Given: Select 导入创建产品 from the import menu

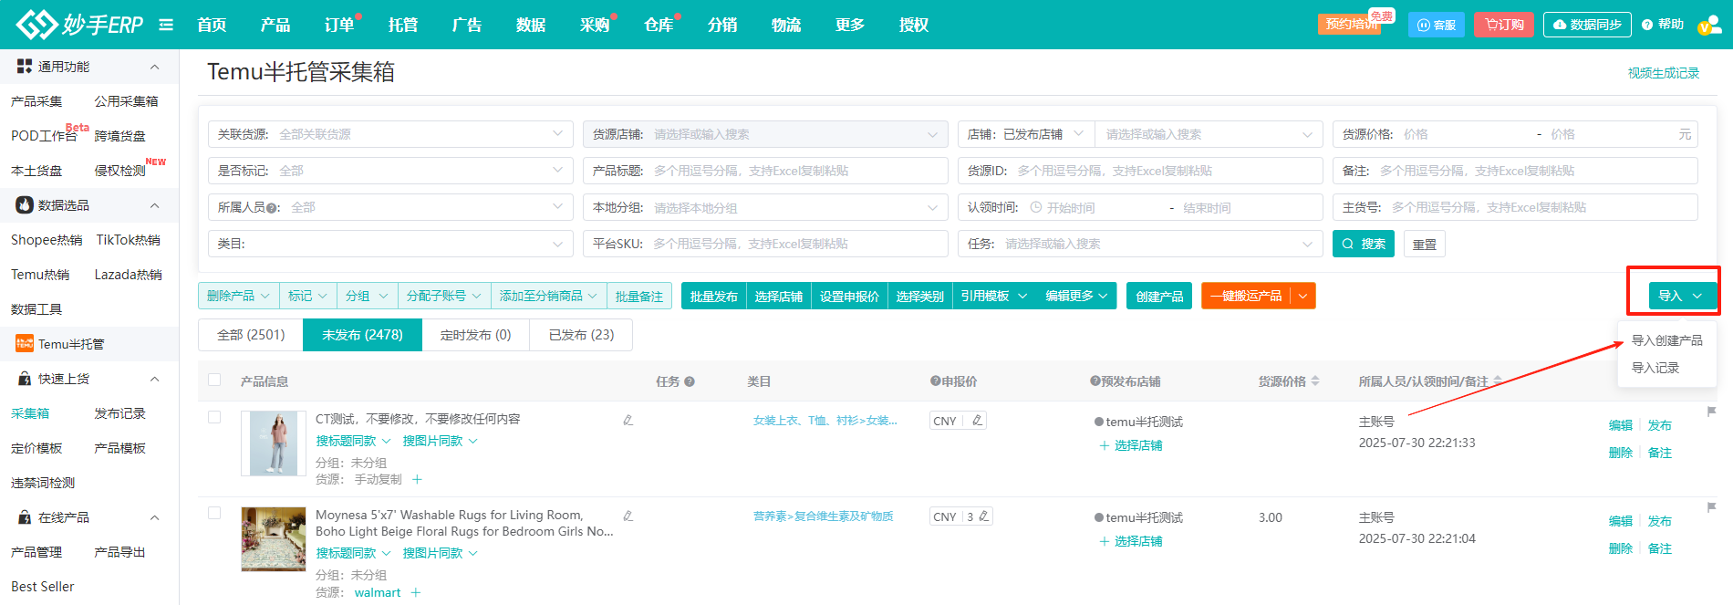Looking at the screenshot, I should tap(1666, 340).
